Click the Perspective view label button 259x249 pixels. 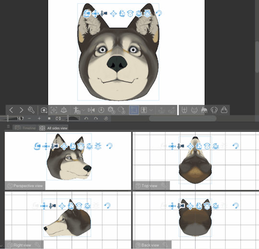pyautogui.click(x=25, y=186)
